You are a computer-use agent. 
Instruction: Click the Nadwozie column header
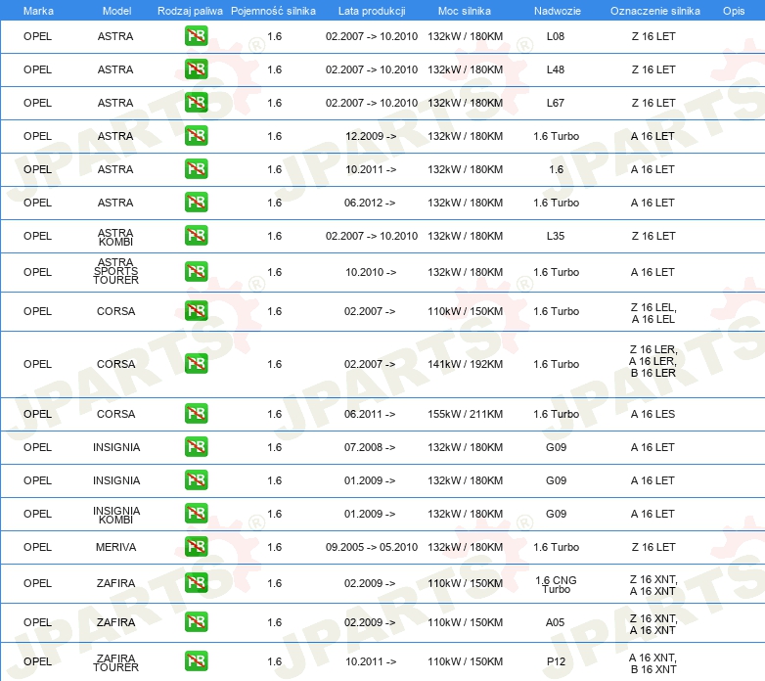click(x=558, y=11)
